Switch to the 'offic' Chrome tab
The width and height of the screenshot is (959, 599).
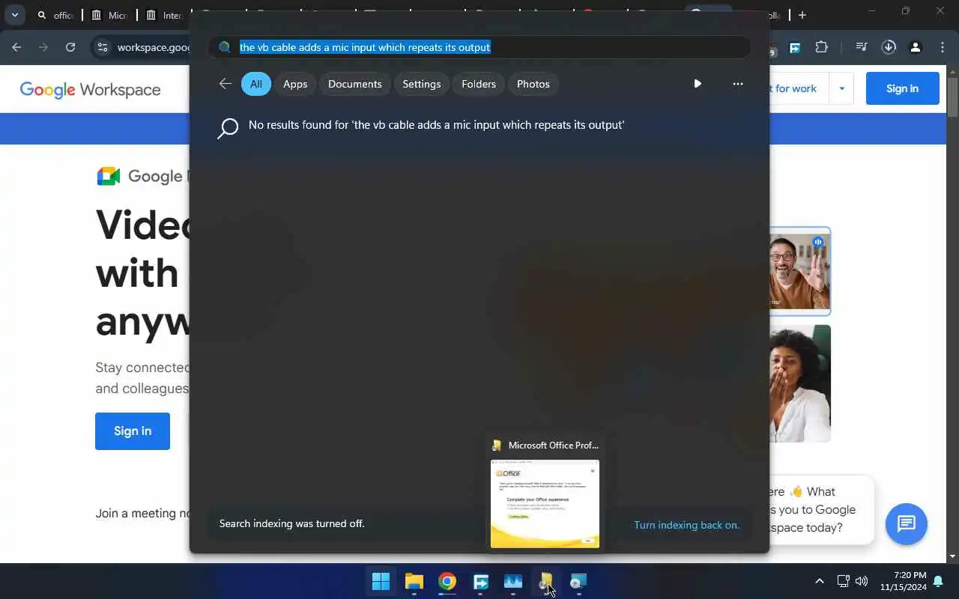(x=55, y=15)
